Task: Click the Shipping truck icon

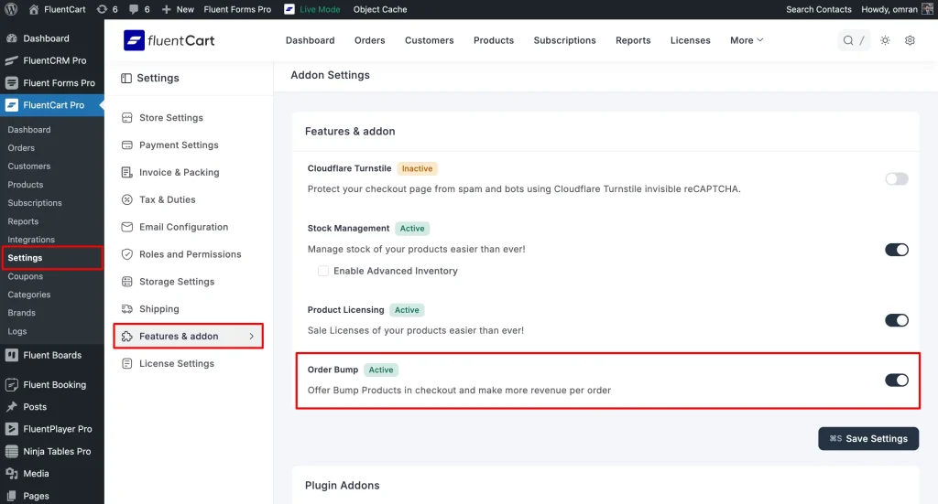Action: click(126, 309)
